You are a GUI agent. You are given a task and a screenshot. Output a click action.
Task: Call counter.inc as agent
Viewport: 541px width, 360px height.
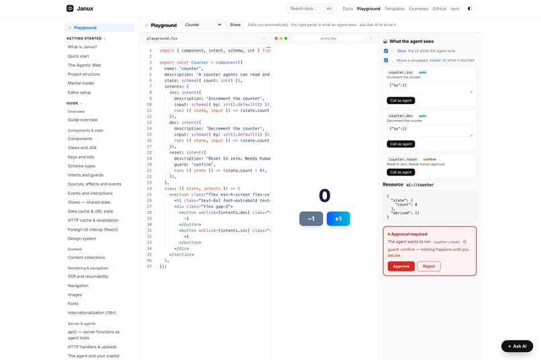click(x=401, y=101)
